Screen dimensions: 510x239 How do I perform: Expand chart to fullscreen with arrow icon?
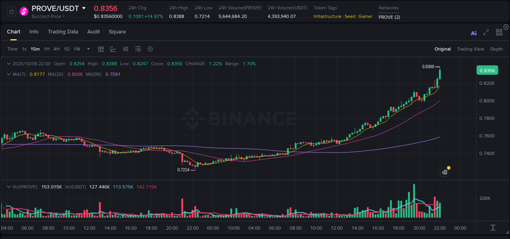[x=486, y=32]
